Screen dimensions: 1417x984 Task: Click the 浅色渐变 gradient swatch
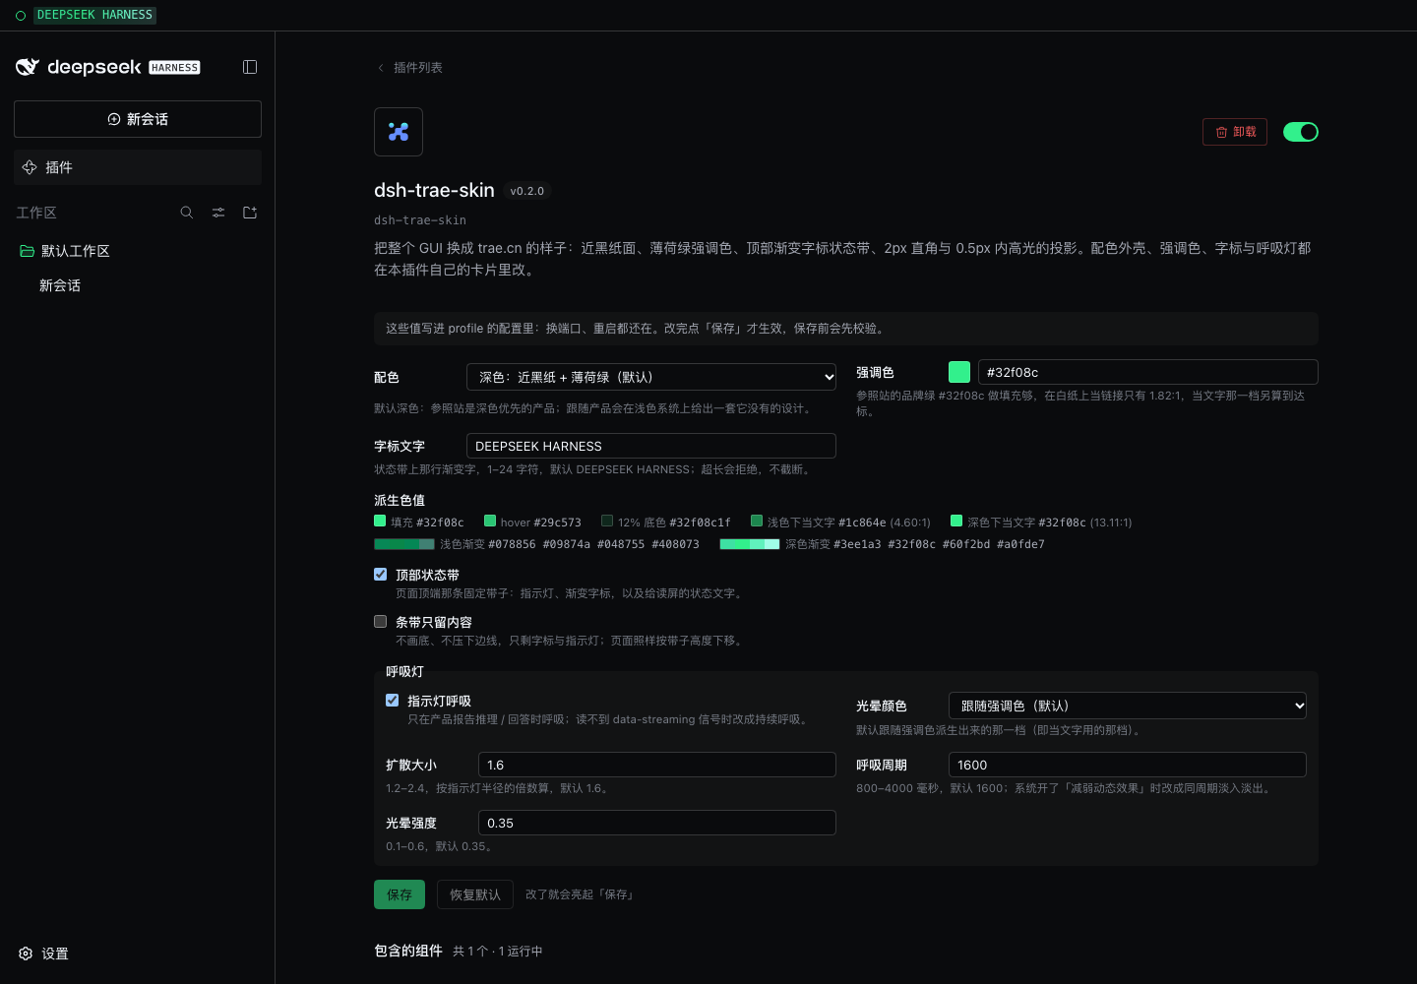404,544
